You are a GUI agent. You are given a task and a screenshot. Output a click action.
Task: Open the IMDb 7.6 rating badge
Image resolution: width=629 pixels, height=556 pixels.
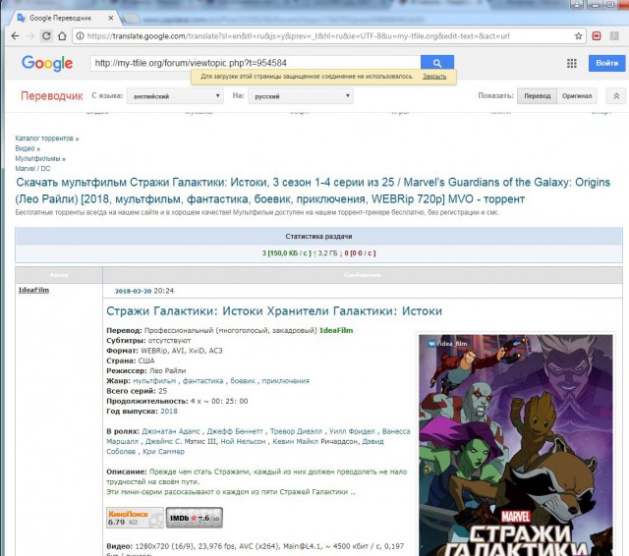[x=195, y=518]
